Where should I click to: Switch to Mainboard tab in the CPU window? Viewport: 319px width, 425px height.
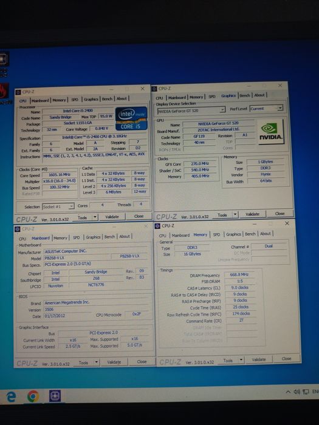pos(40,100)
